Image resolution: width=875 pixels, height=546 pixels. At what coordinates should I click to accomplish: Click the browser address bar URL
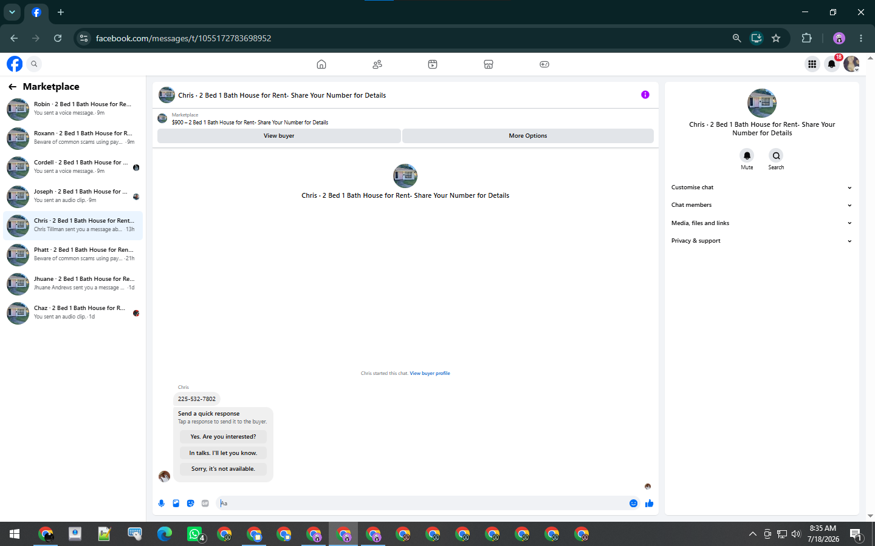tap(184, 38)
